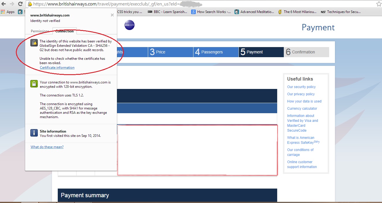Click 'The connection uses TLS 1.2.' text

[62, 95]
